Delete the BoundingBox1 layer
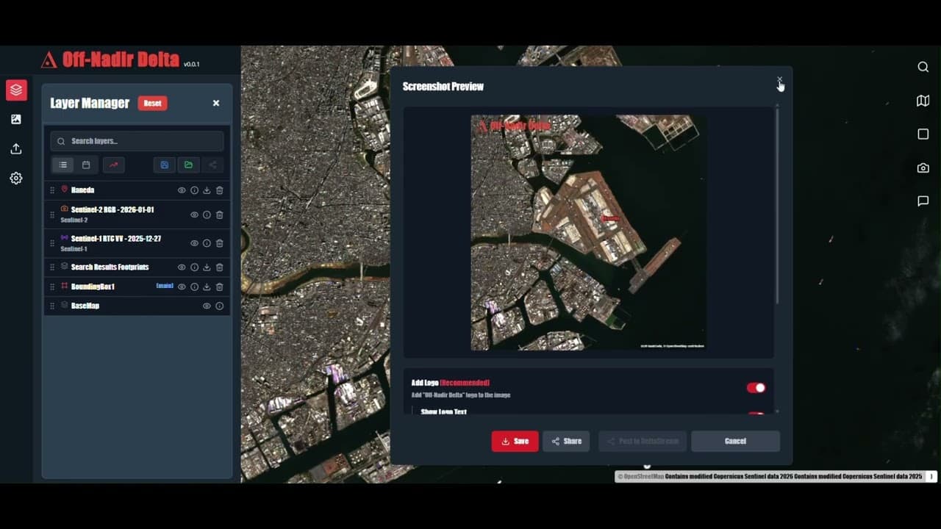This screenshot has height=529, width=941. point(219,287)
